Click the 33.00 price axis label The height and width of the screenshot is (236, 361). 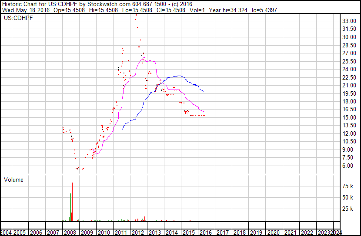(x=350, y=21)
